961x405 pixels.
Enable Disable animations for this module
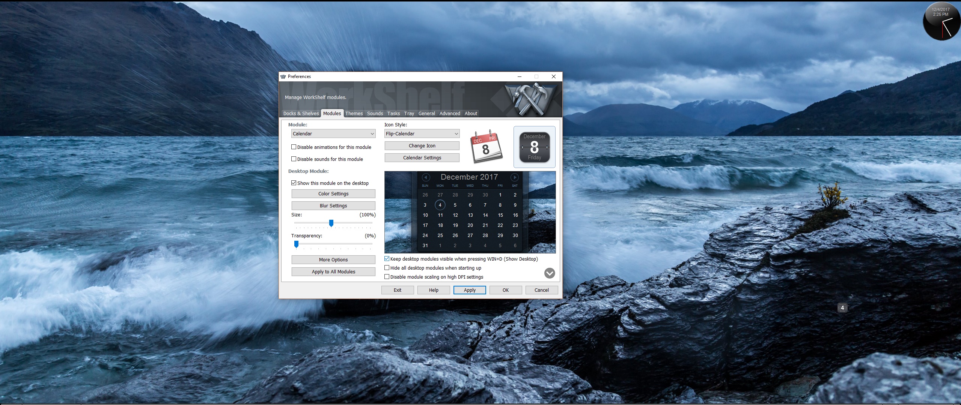click(294, 147)
